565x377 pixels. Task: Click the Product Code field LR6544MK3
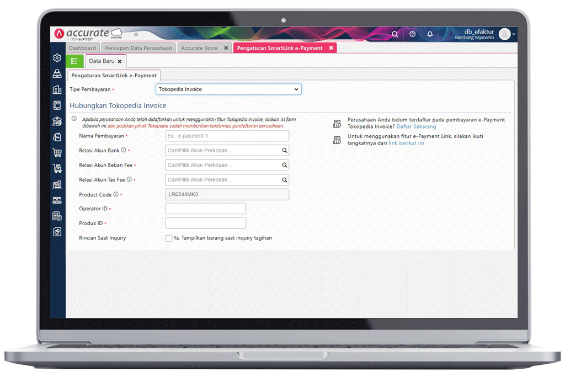[x=227, y=194]
